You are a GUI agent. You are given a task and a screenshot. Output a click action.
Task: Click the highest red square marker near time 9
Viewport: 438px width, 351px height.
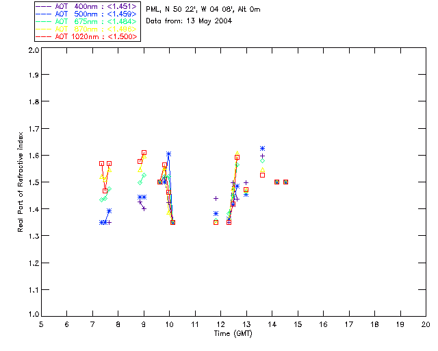[x=144, y=153]
